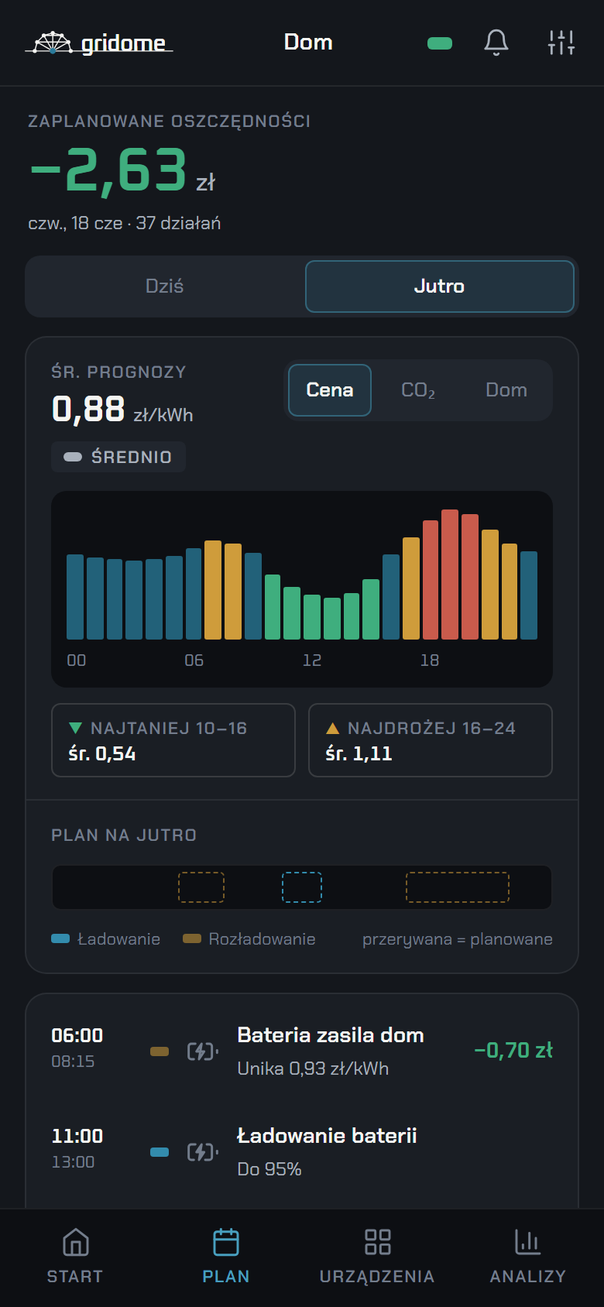This screenshot has height=1307, width=604.
Task: Tap first dashed discharge block in plan
Action: click(x=201, y=887)
